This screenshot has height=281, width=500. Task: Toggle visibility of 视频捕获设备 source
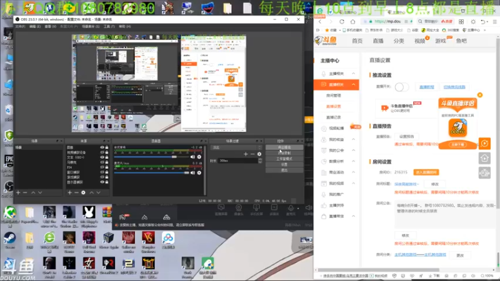pyautogui.click(x=102, y=152)
